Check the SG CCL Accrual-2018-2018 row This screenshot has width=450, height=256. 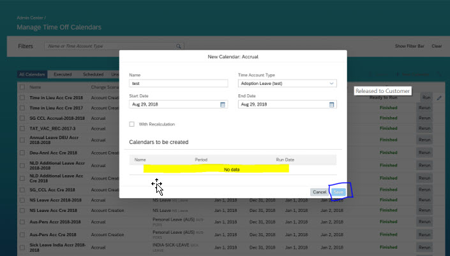coord(22,118)
